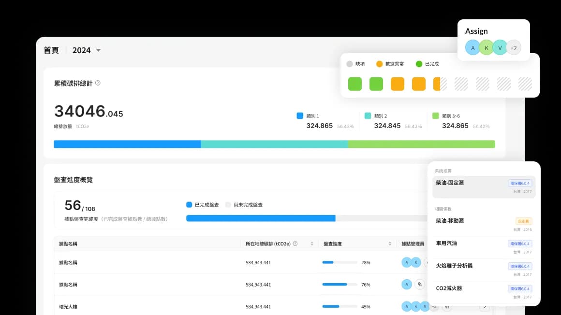Sort by 盤查進度 column arrows
This screenshot has width=561, height=315.
(x=389, y=244)
